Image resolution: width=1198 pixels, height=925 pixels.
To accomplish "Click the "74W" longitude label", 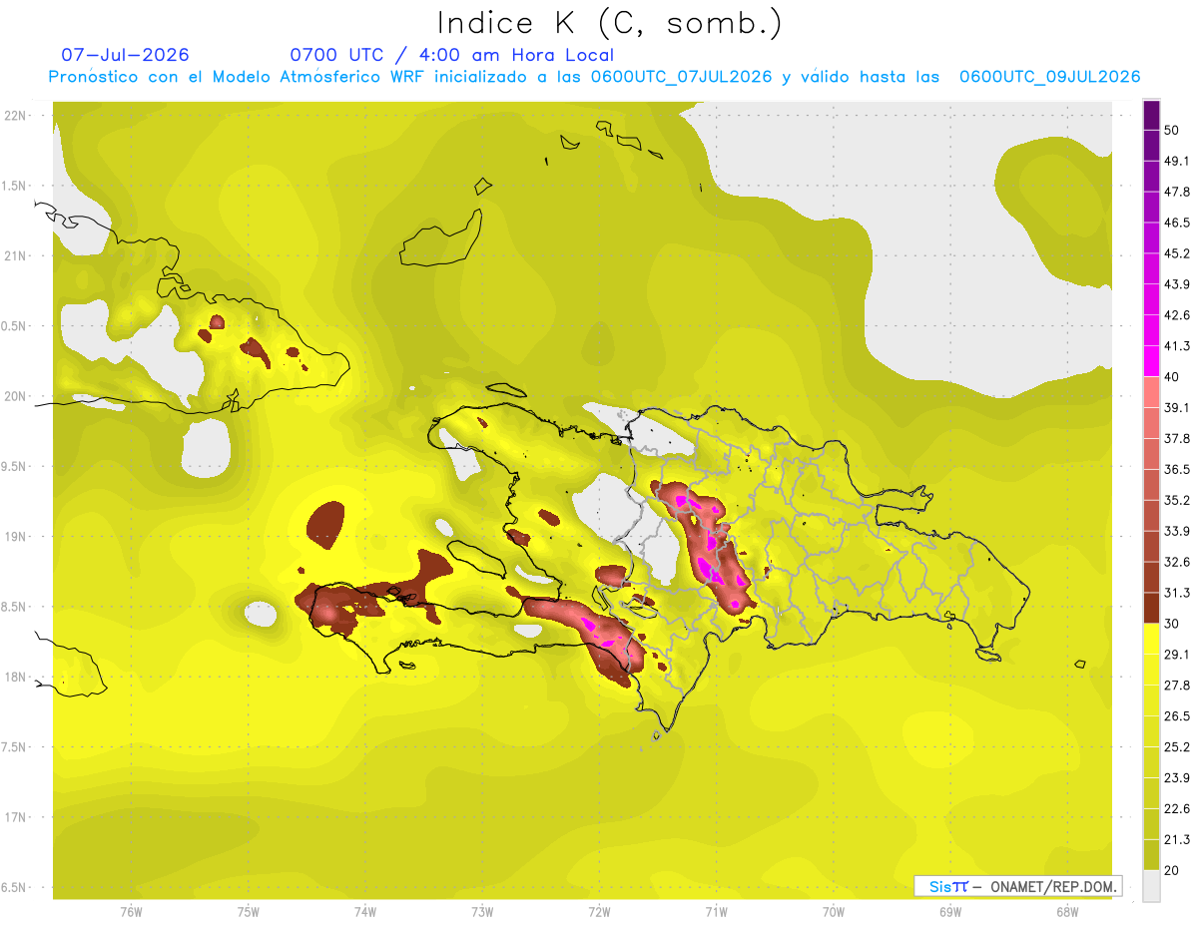I will pos(364,912).
